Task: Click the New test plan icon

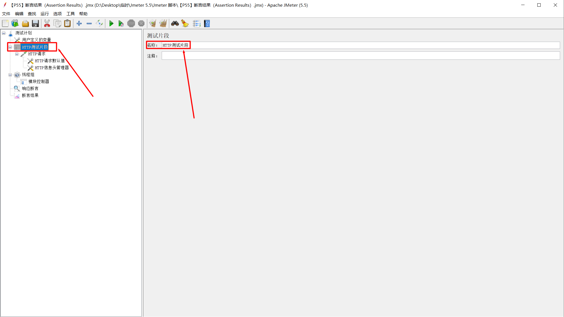Action: [x=5, y=24]
